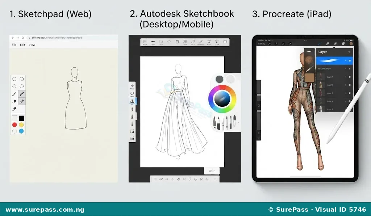The width and height of the screenshot is (371, 216).
Task: Open the Sketchbook color wheel
Action: coord(222,99)
